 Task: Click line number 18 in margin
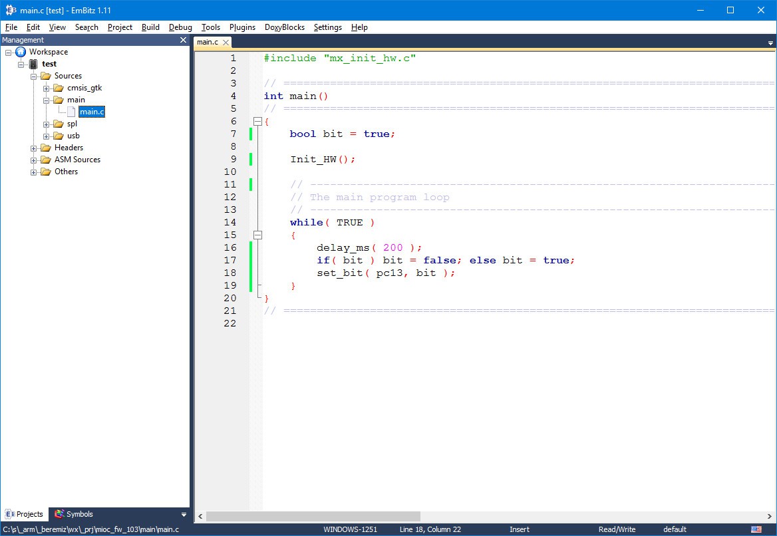pyautogui.click(x=230, y=273)
